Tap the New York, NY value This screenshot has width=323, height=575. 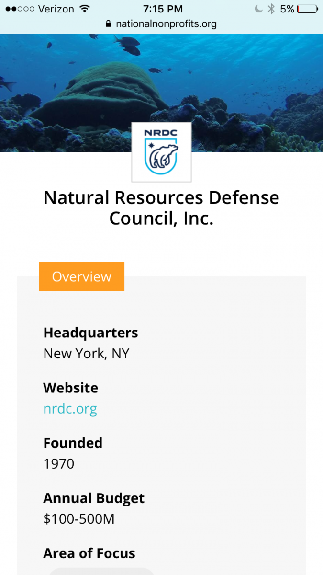(87, 354)
